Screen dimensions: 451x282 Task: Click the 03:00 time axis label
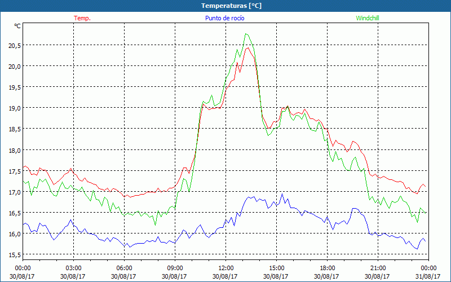(73, 268)
